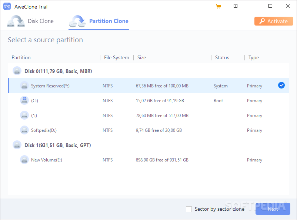Click NTFS in the Softpedia(D:) row
The image size is (297, 220).
point(108,130)
